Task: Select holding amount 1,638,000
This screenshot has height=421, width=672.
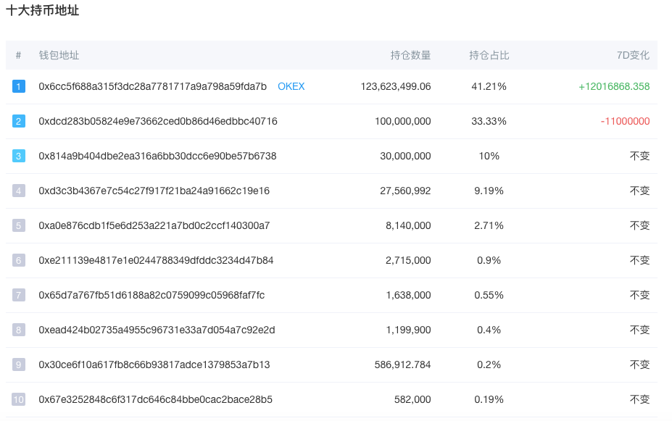Action: point(408,295)
